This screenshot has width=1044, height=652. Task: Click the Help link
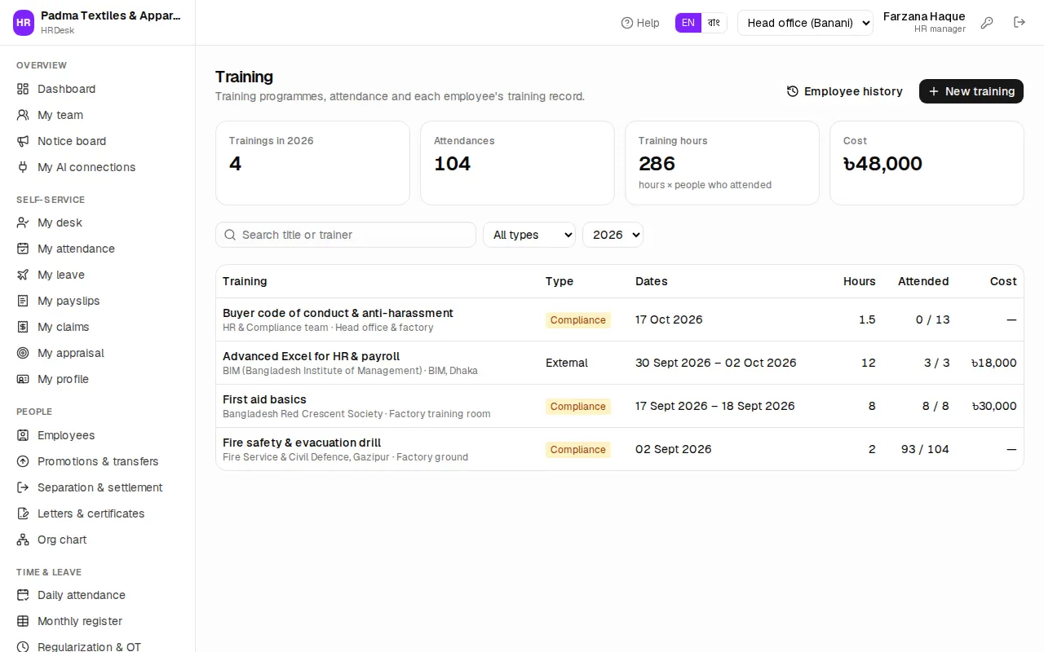[x=640, y=23]
